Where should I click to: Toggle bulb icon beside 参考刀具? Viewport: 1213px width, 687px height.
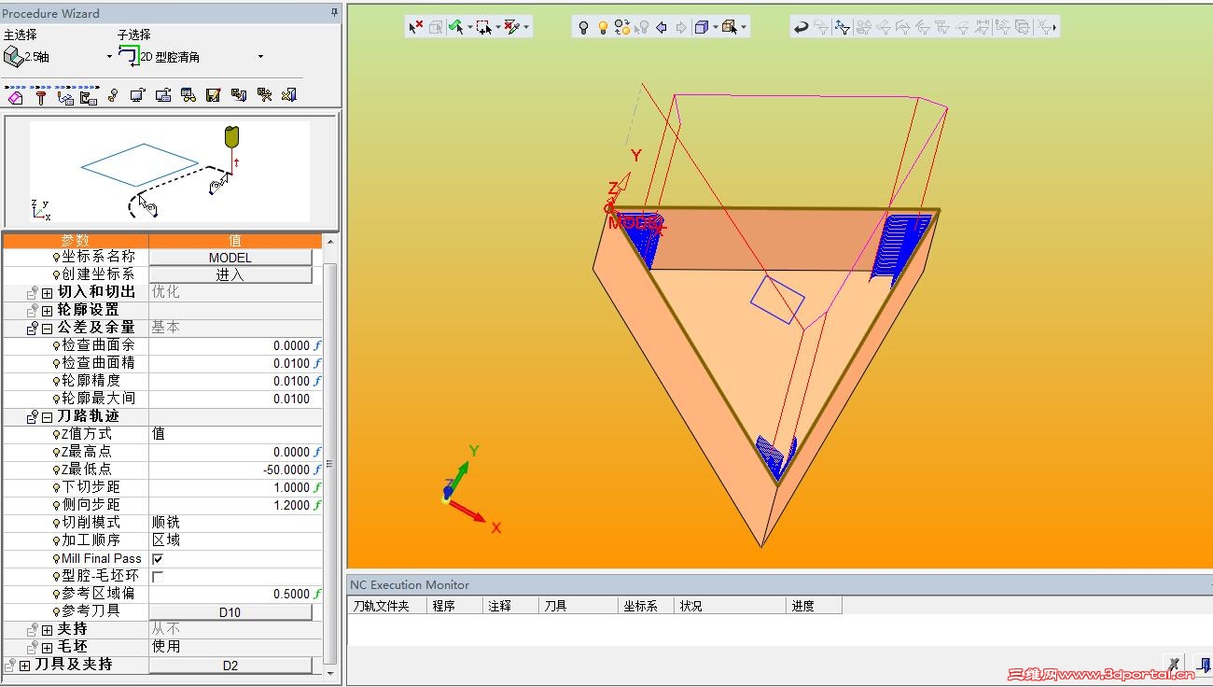[x=56, y=611]
